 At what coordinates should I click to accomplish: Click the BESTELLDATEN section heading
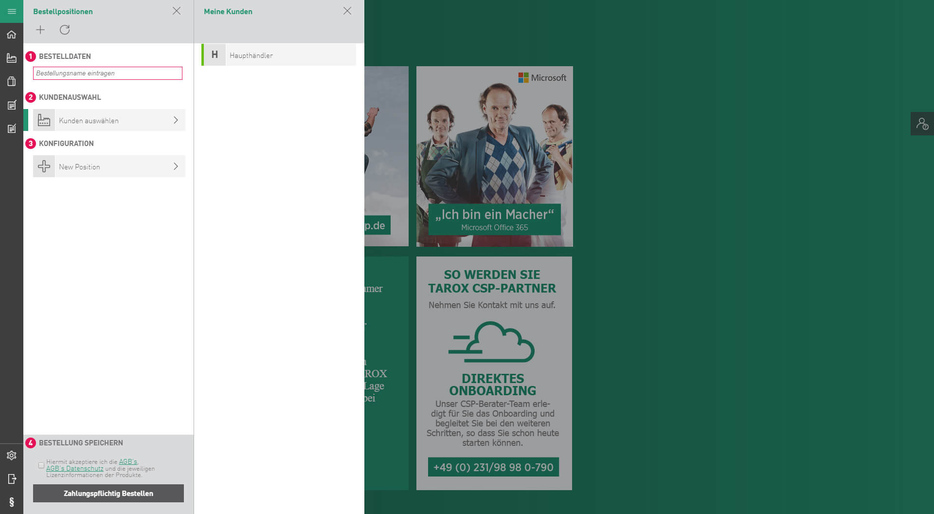coord(65,56)
